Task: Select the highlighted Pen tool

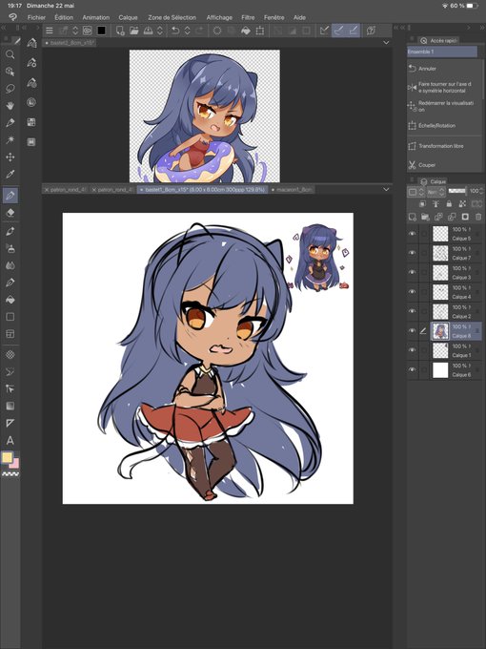Action: (x=10, y=195)
